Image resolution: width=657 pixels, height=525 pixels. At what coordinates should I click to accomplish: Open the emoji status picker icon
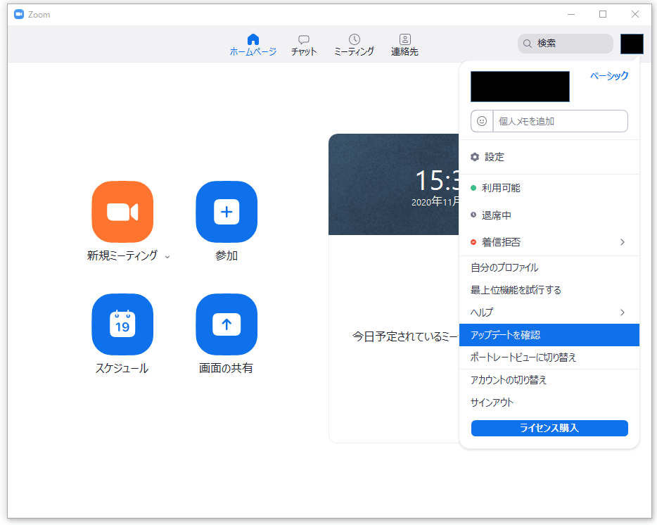tap(482, 121)
